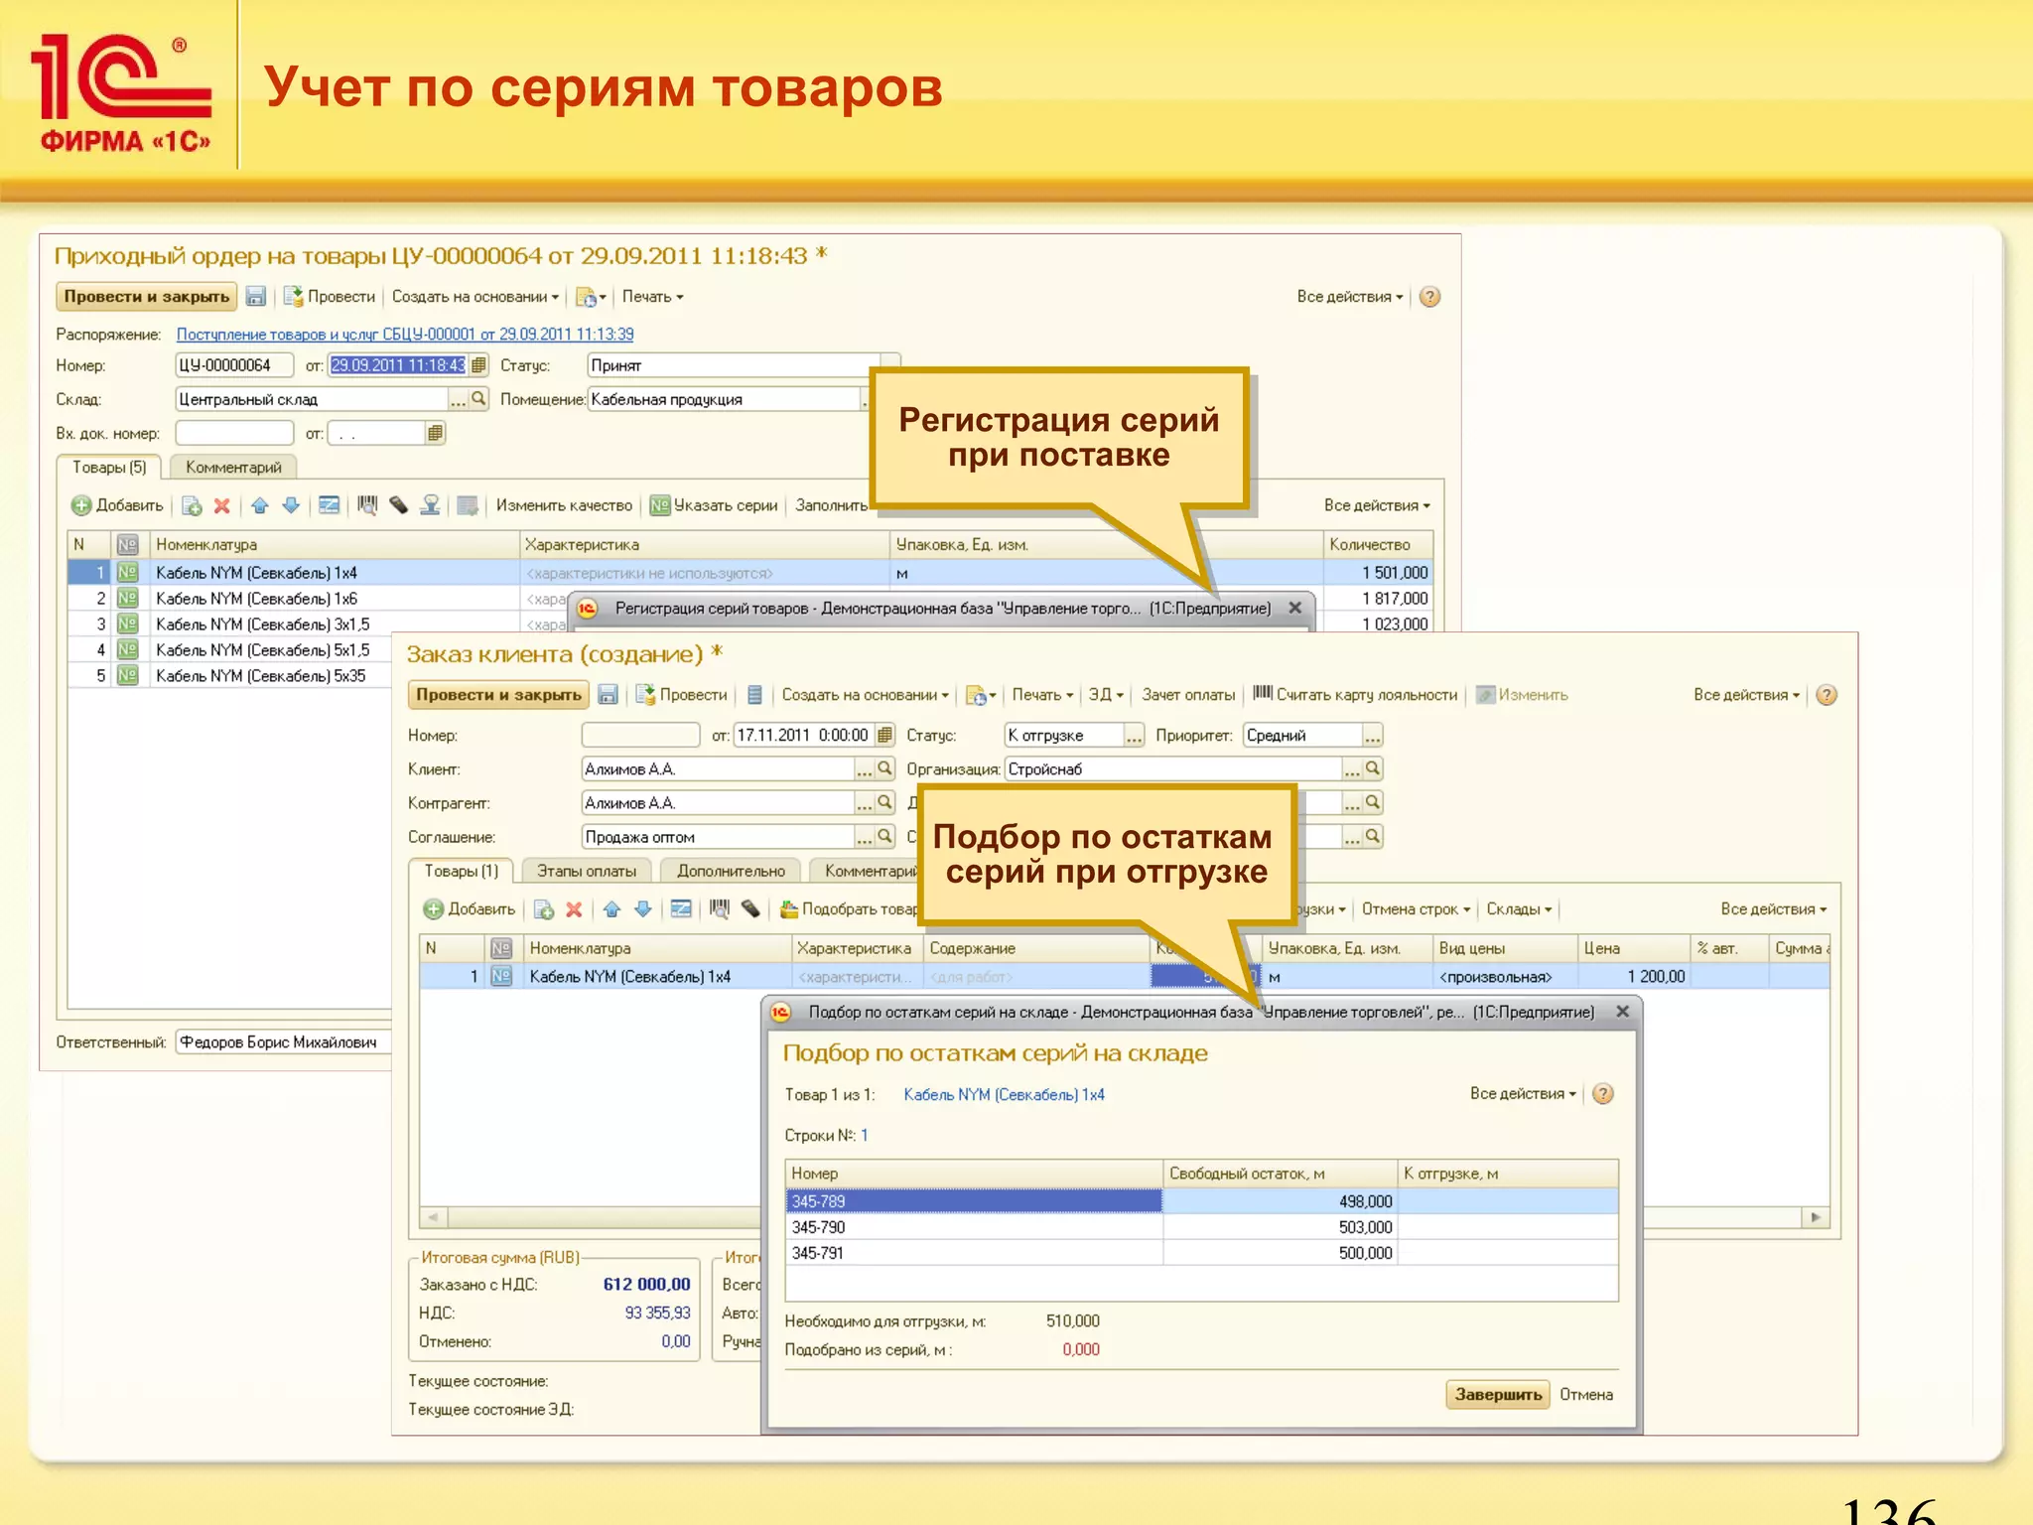Delete row with red X in customer order goods
This screenshot has height=1525, width=2033.
coord(574,908)
